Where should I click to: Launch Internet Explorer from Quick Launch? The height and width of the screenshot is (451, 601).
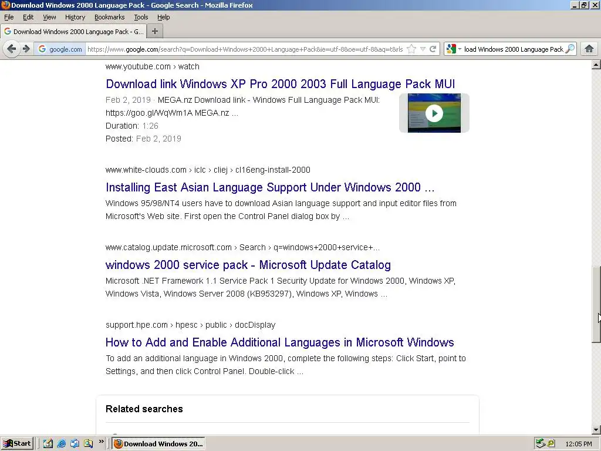(x=61, y=444)
